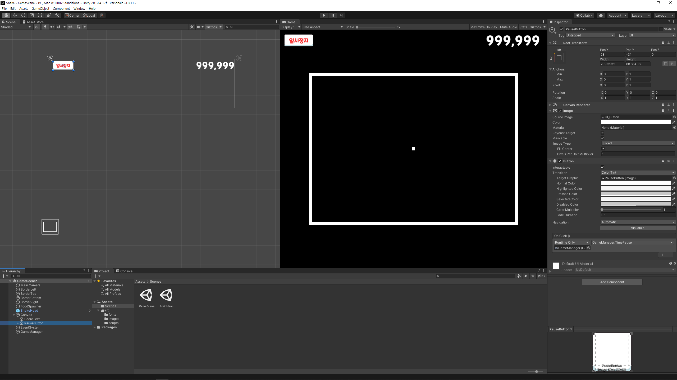677x380 pixels.
Task: Toggle scene lighting lightbulb icon
Action: [x=45, y=27]
